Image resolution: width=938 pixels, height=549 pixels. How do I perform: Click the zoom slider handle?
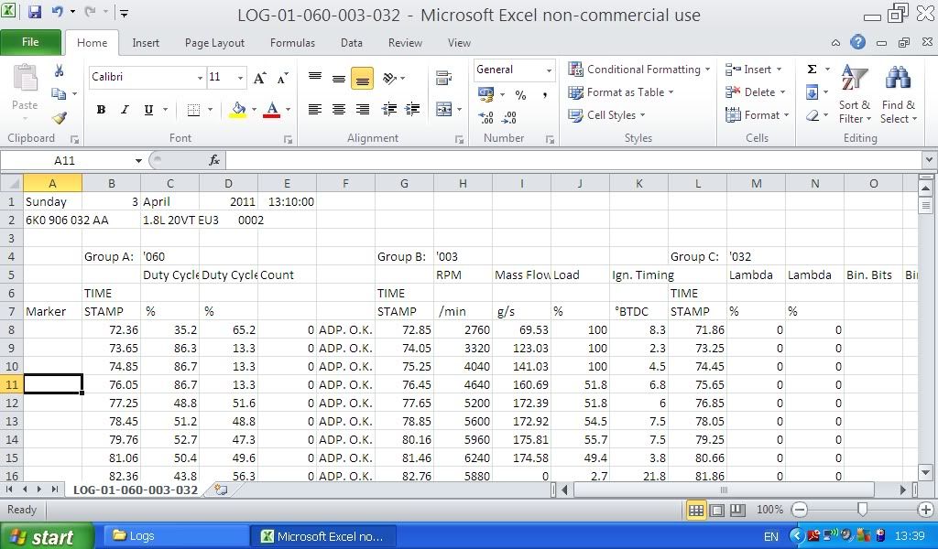click(862, 510)
